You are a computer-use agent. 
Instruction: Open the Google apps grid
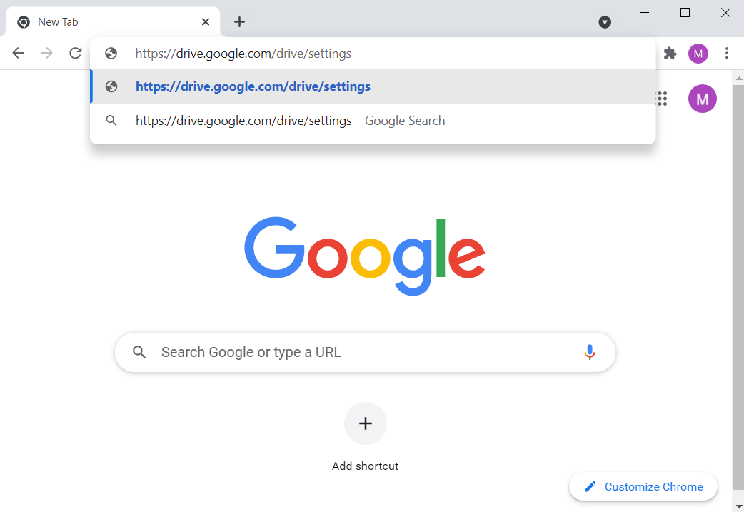point(662,99)
